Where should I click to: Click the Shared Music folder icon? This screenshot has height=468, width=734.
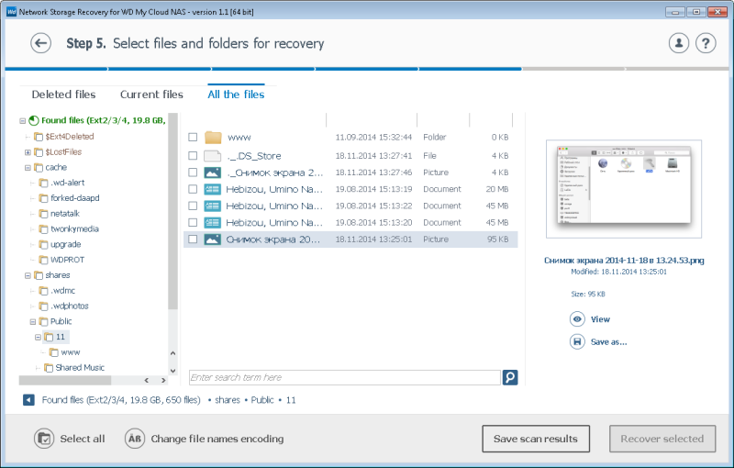[49, 368]
